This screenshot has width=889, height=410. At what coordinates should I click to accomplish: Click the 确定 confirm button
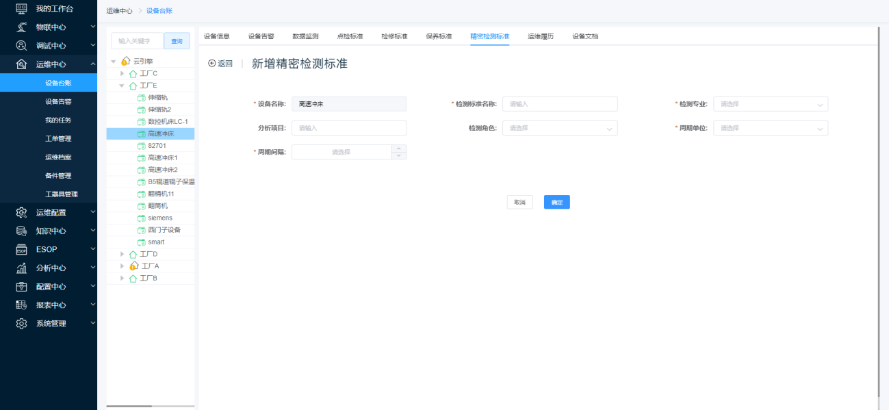(x=556, y=202)
